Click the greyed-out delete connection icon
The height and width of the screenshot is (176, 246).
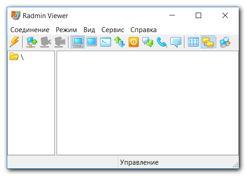coord(45,42)
